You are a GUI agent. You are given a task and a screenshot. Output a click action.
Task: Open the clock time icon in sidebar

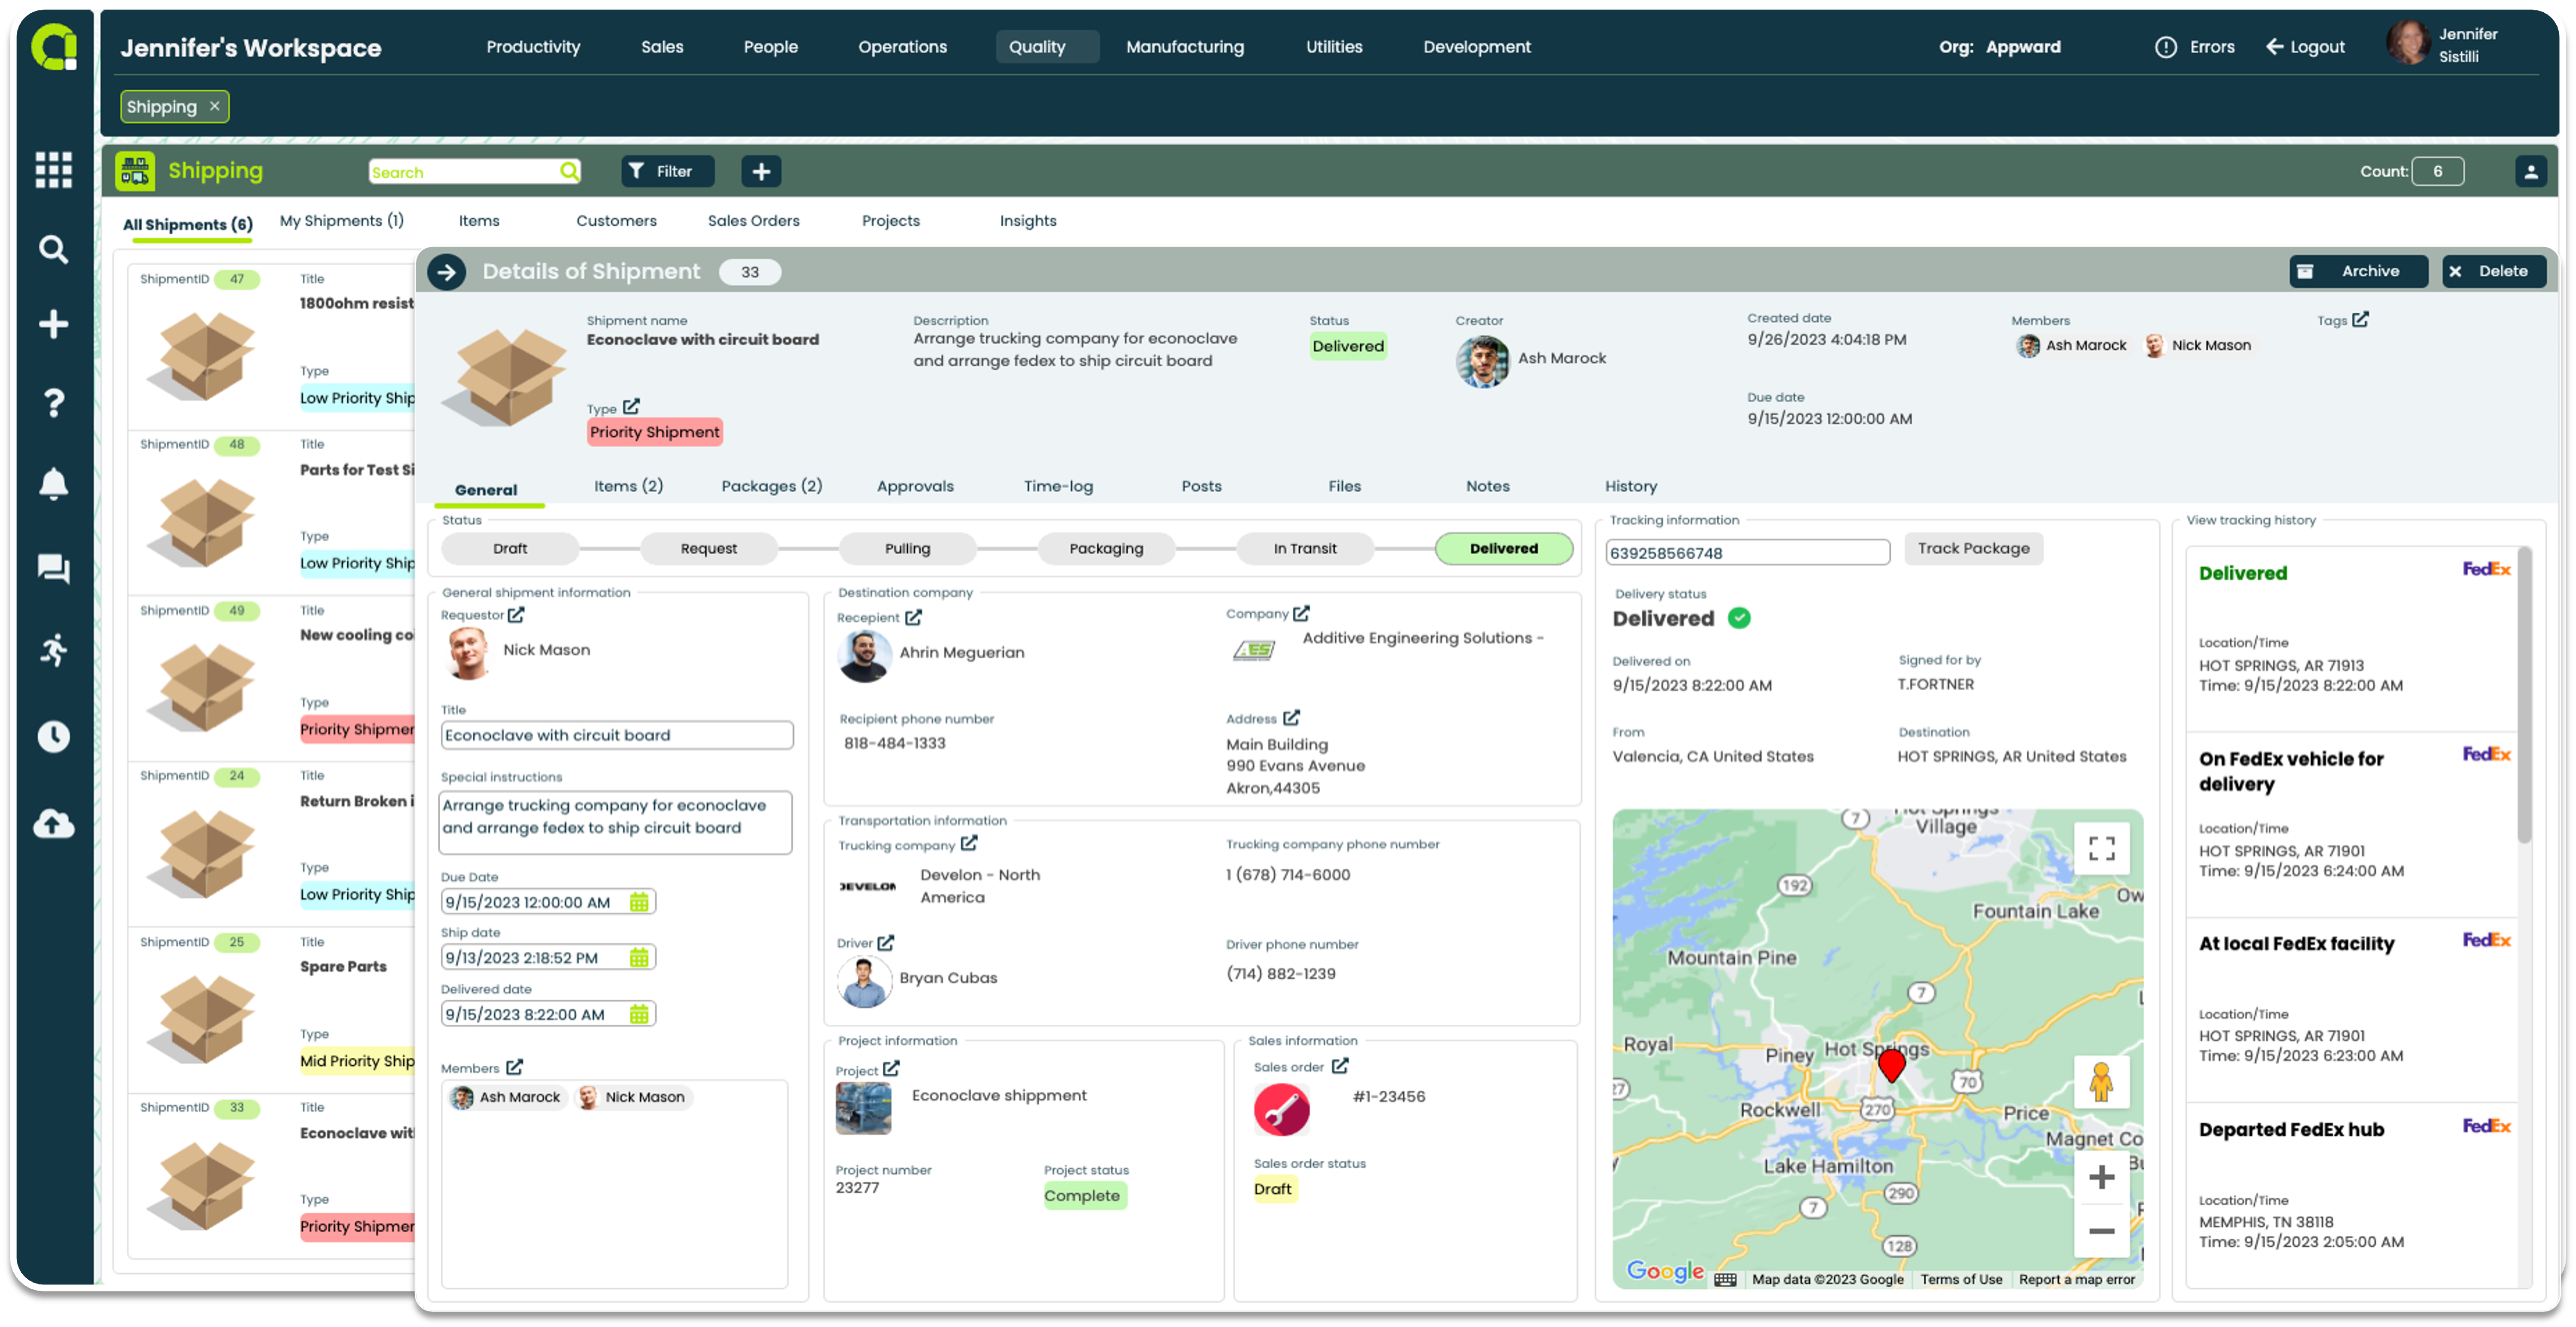53,737
